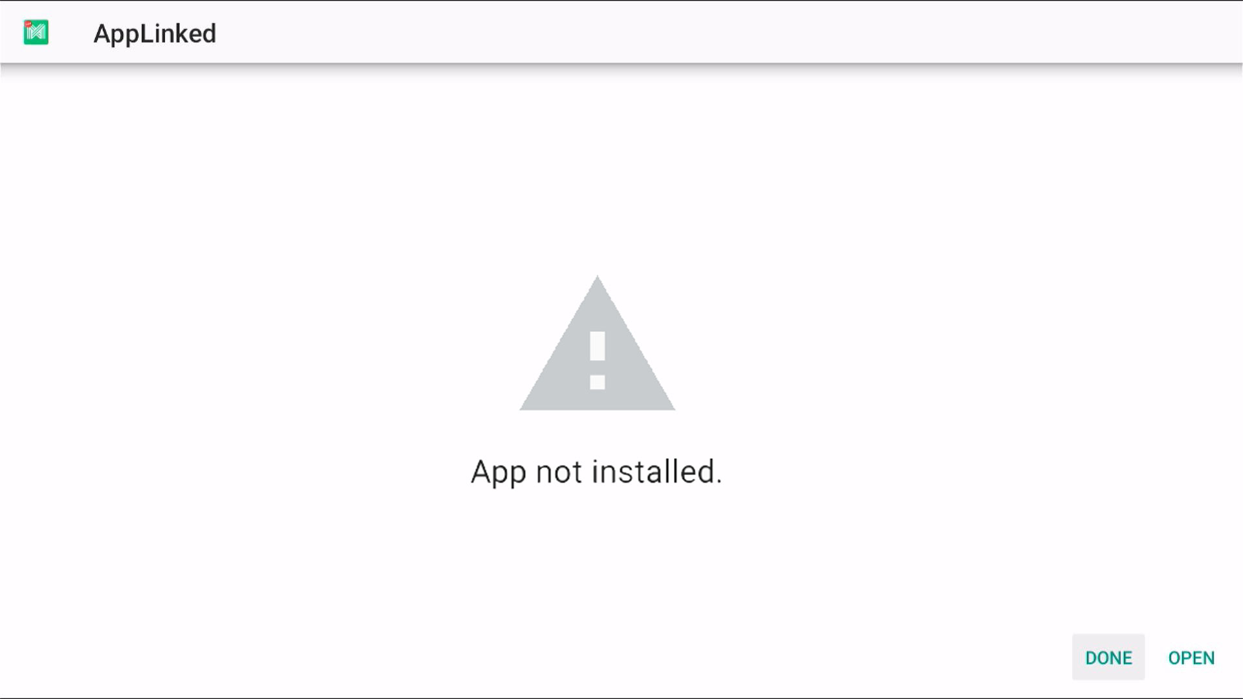Finish installation dialog with DONE
This screenshot has height=699, width=1243.
(1108, 658)
